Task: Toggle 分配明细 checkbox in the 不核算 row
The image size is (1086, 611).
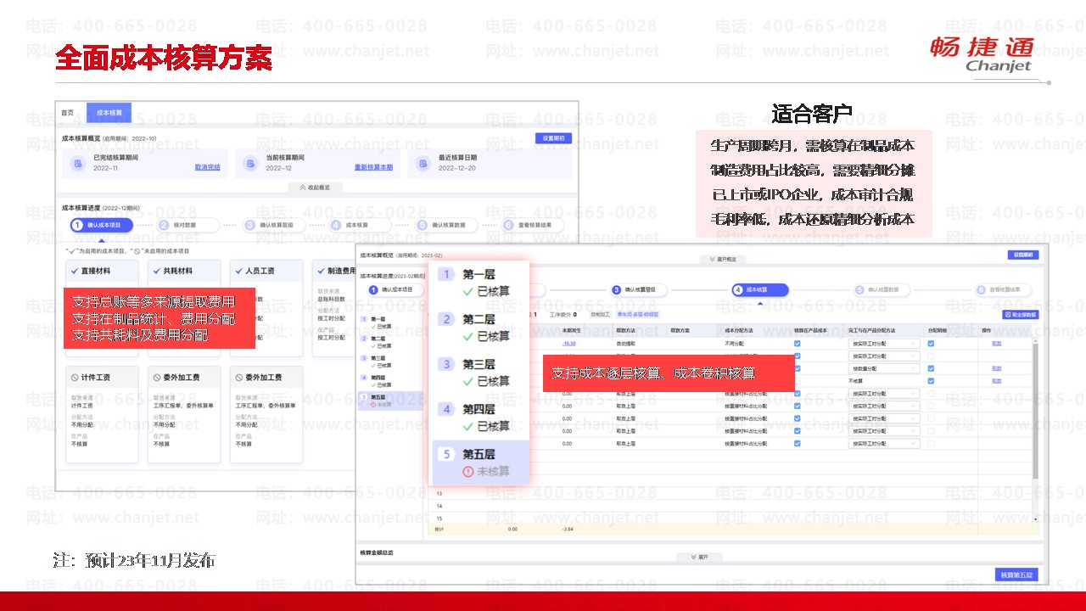Action: click(x=932, y=381)
